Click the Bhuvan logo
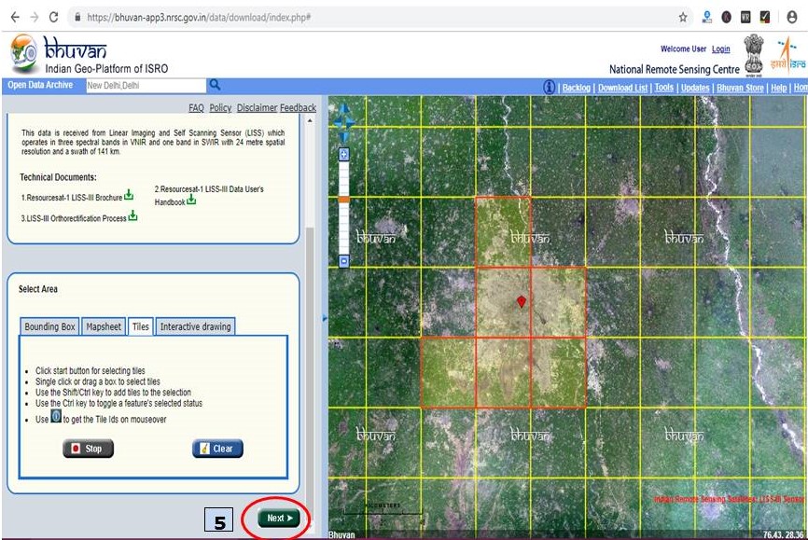This screenshot has height=540, width=808. 24,52
